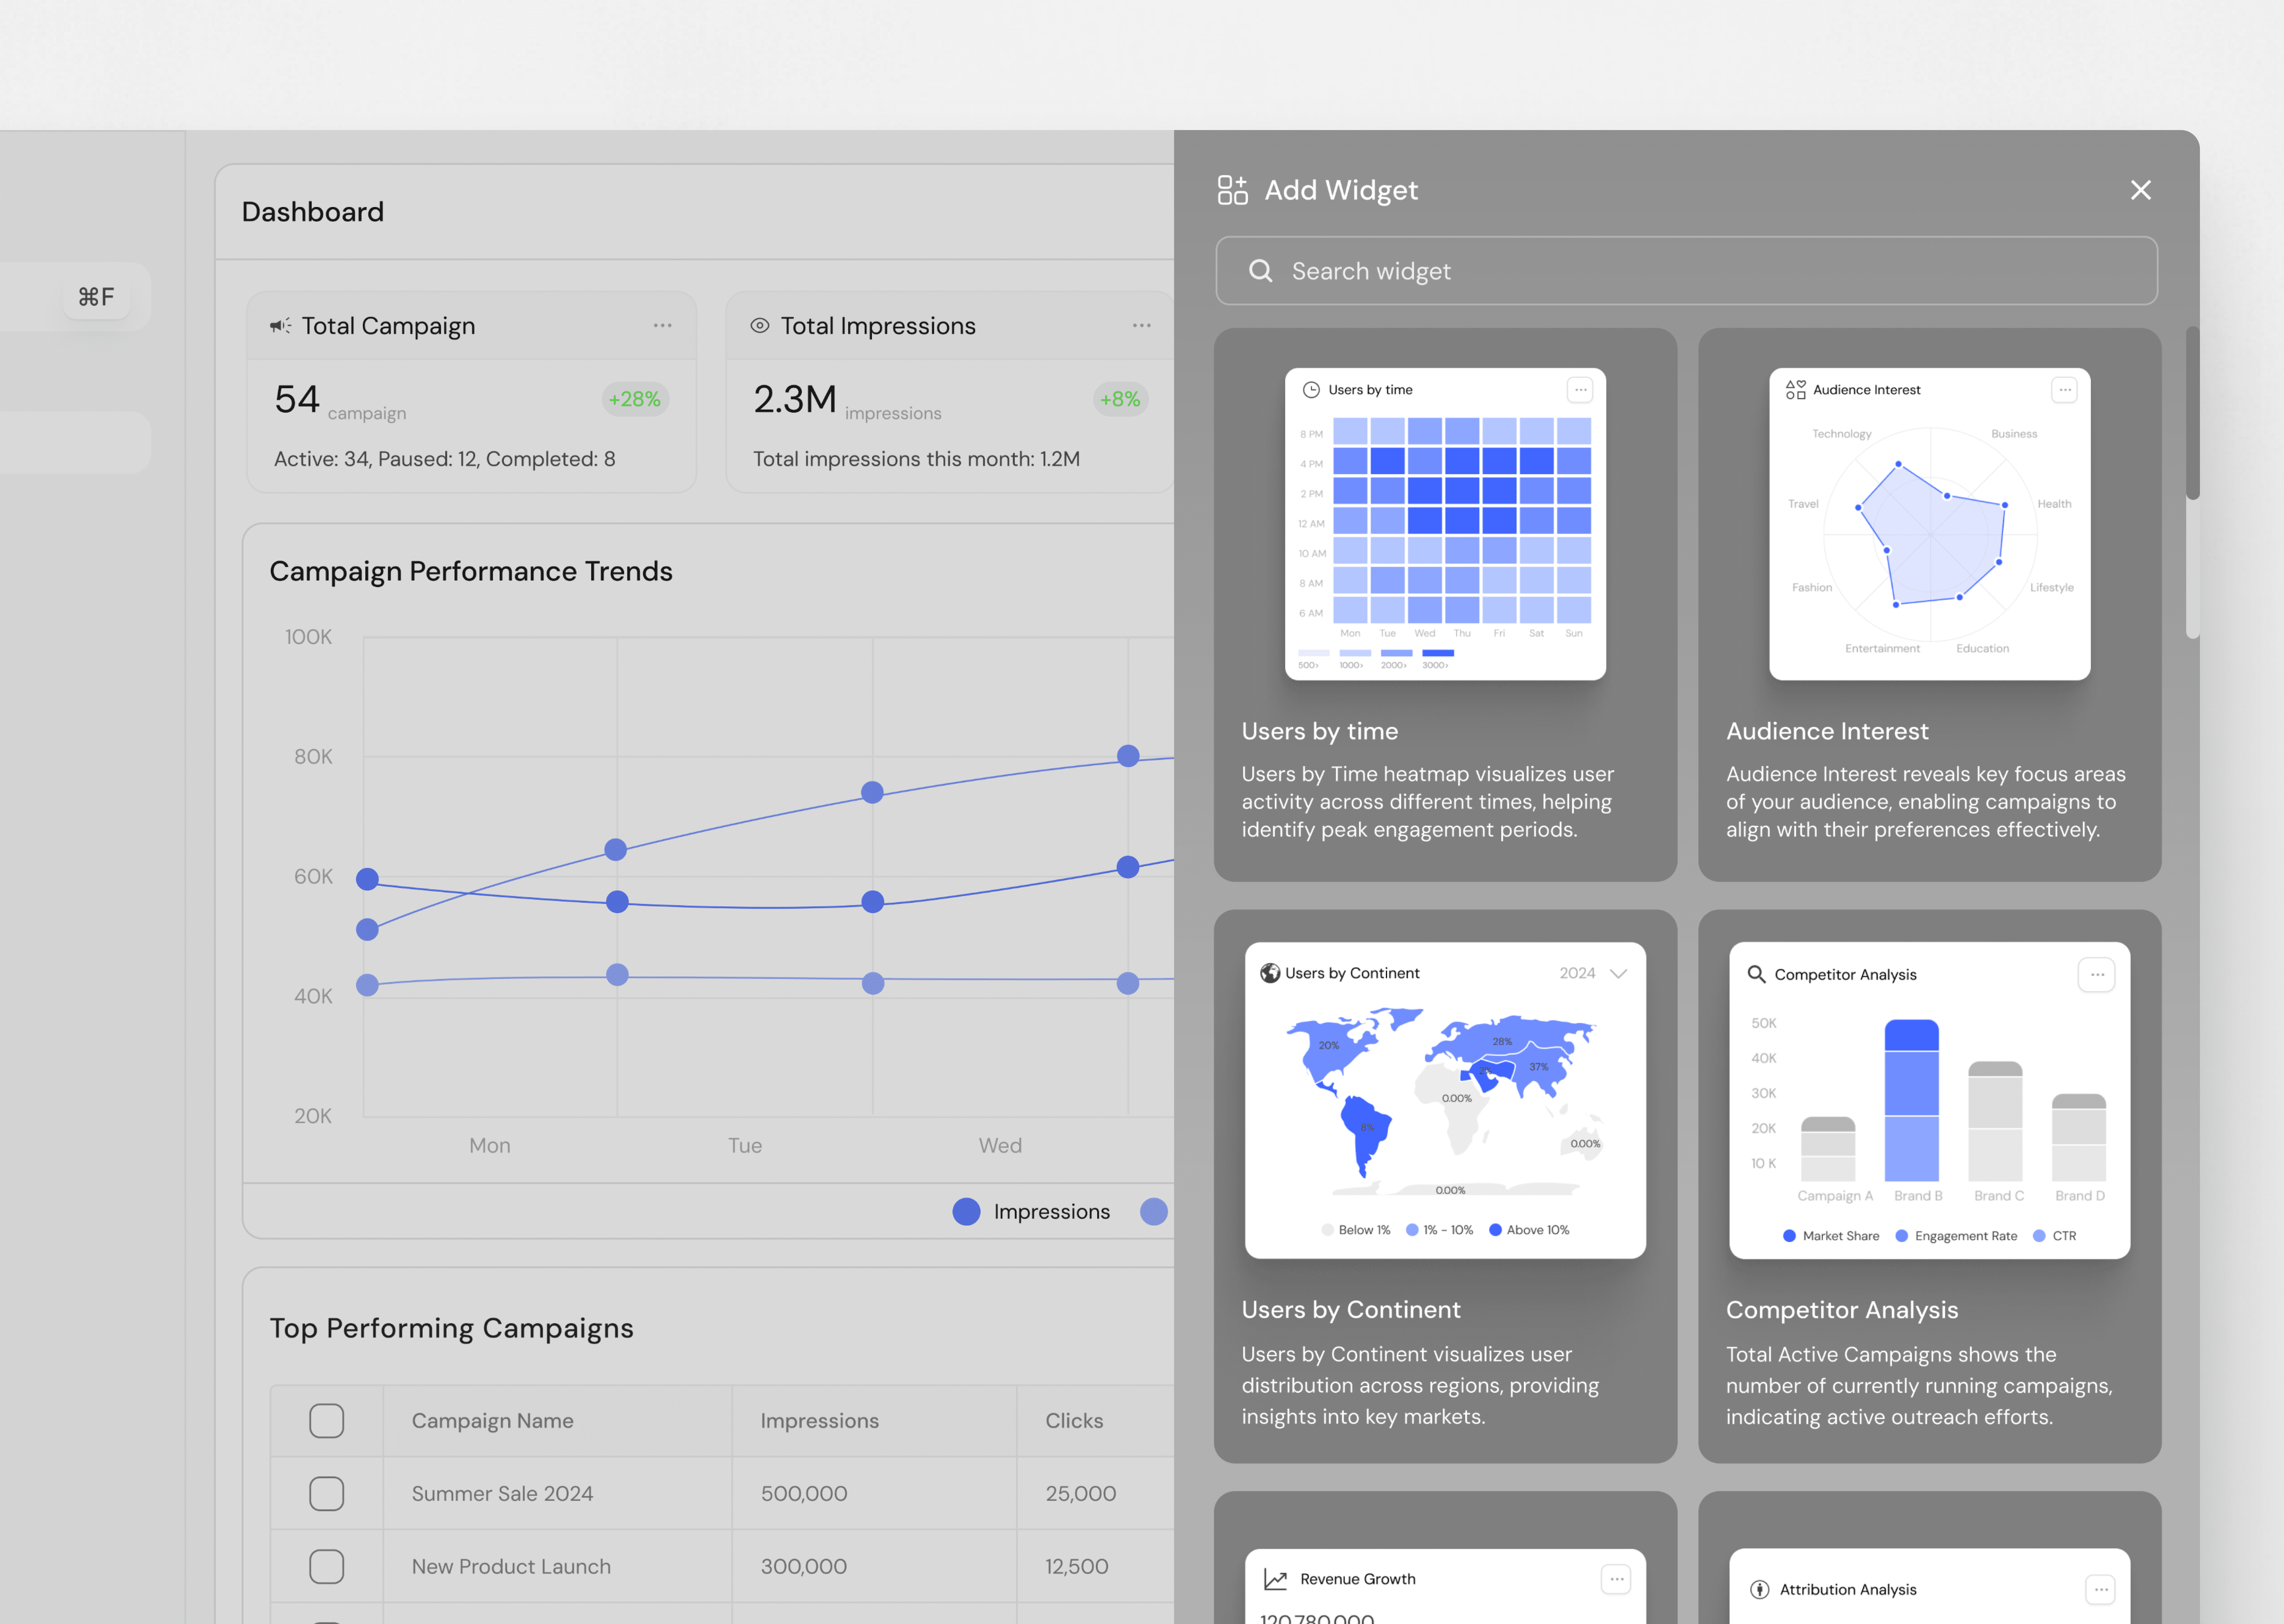The height and width of the screenshot is (1624, 2284).
Task: Open Attribution Analysis ellipsis dropdown
Action: click(2100, 1589)
